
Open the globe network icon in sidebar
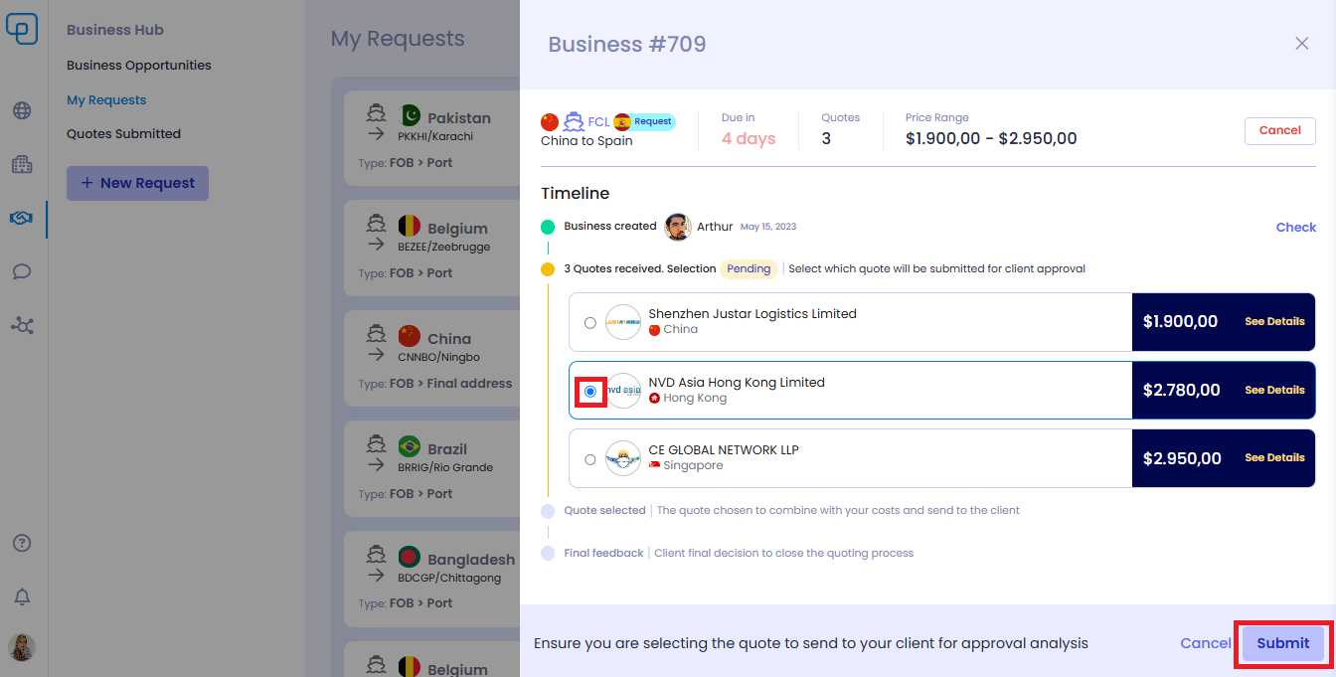pyautogui.click(x=22, y=110)
